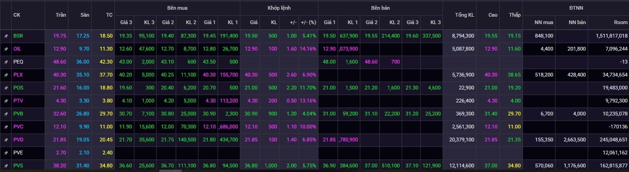This screenshot has width=629, height=172.
Task: Pin the PVD stock row
Action: (6, 140)
